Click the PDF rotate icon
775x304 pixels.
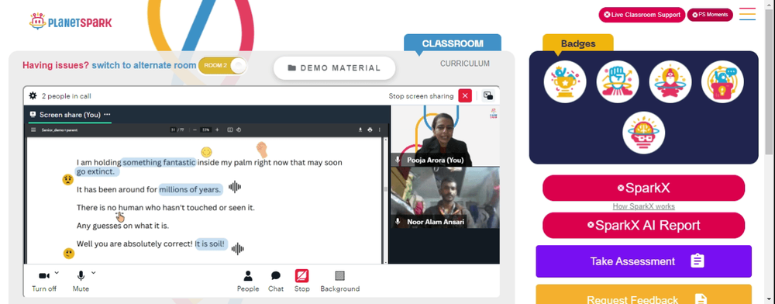238,130
